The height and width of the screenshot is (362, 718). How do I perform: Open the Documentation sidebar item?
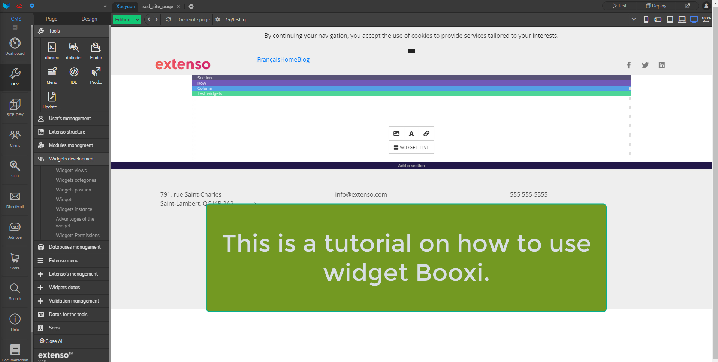point(15,352)
